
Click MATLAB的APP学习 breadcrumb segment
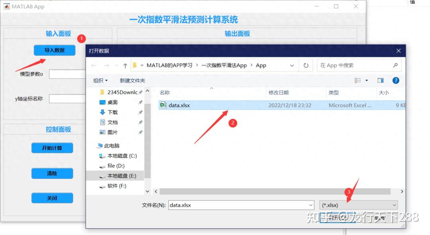click(170, 66)
